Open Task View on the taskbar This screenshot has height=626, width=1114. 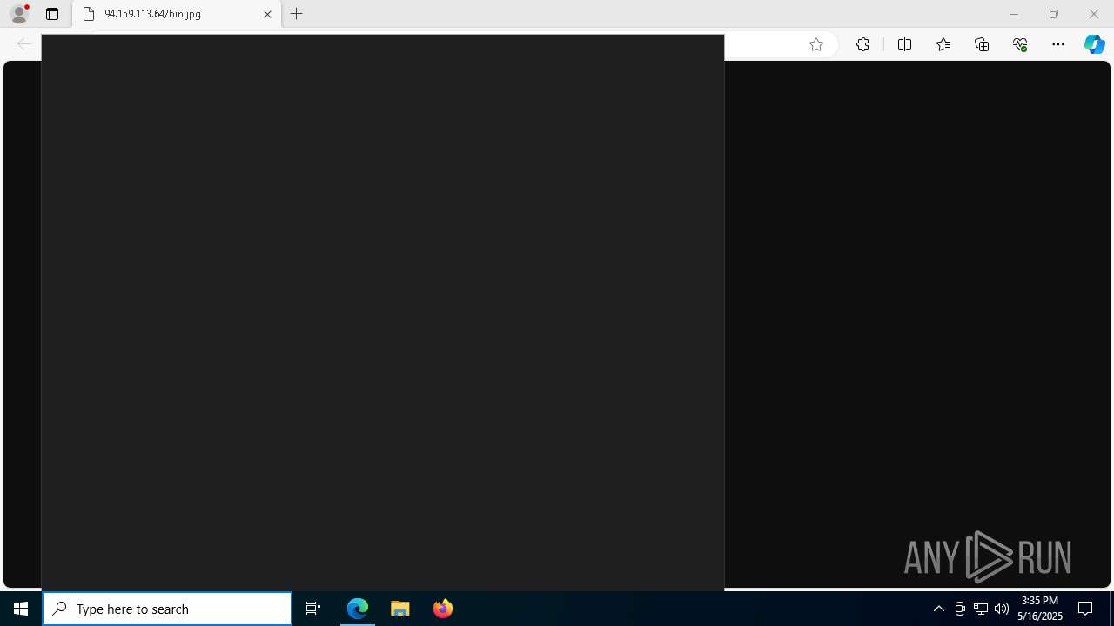(313, 609)
